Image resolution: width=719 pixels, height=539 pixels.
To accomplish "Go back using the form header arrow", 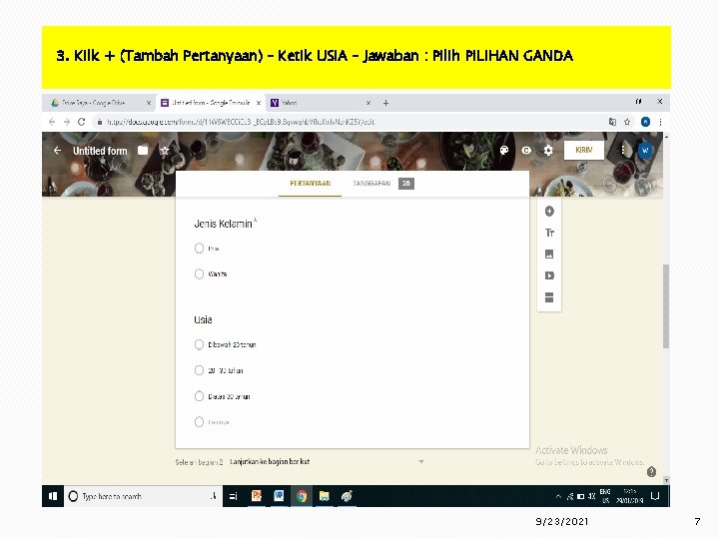I will pos(57,151).
